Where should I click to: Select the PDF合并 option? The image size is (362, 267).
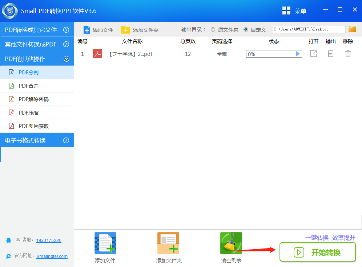pos(37,86)
